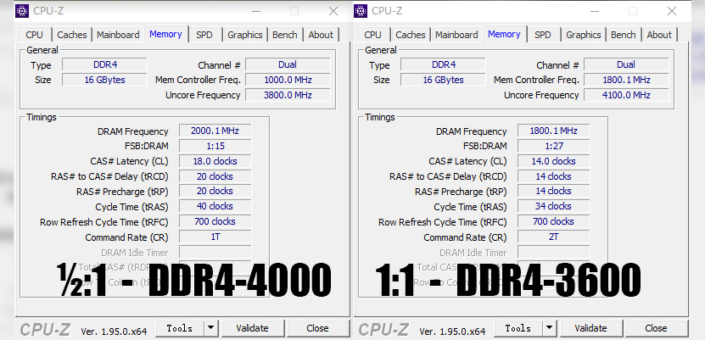The height and width of the screenshot is (340, 705).
Task: Open the CPU tab in left CPU-Z window
Action: coord(35,35)
